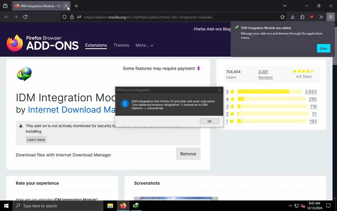Open a new tab with plus button
Viewport: 337px width, 211px height.
76,6
